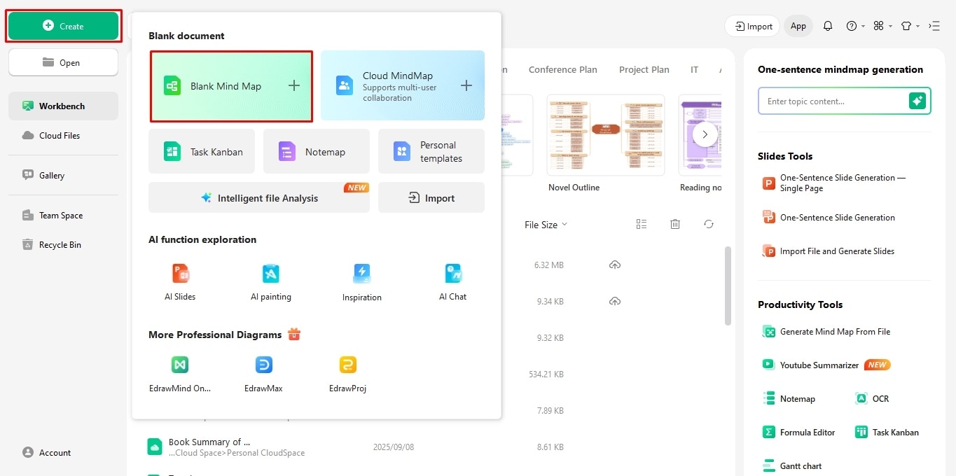
Task: Open Generate Mind Map From File
Action: (x=826, y=331)
